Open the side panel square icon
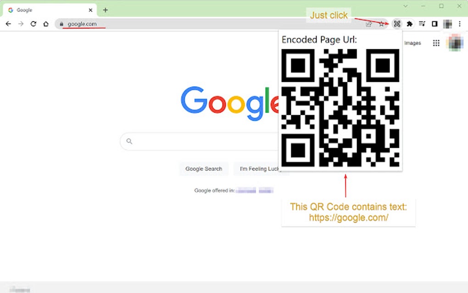The image size is (468, 293). coord(435,24)
